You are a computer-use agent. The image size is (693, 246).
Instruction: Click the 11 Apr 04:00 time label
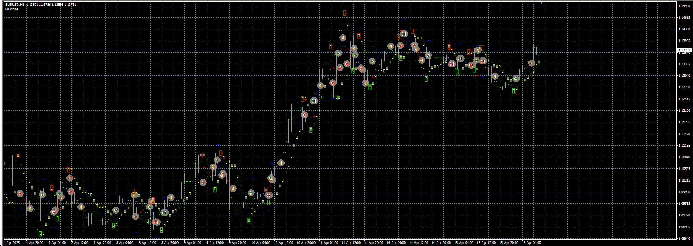click(x=328, y=243)
